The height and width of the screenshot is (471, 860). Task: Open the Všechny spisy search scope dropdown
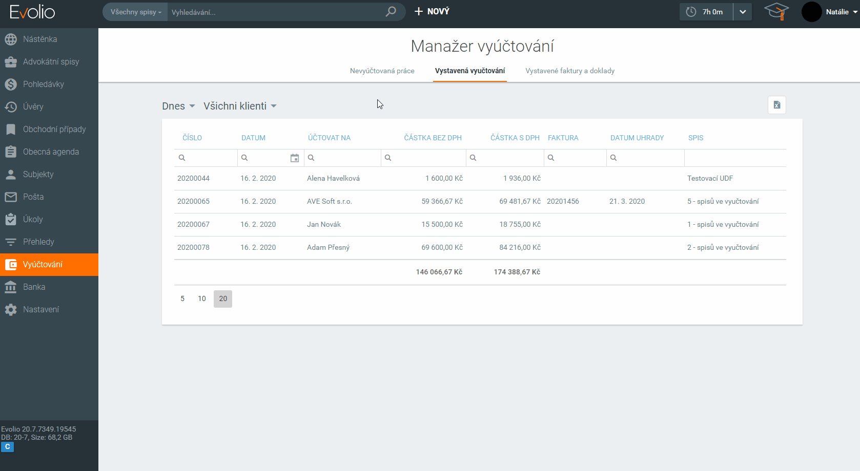(135, 12)
